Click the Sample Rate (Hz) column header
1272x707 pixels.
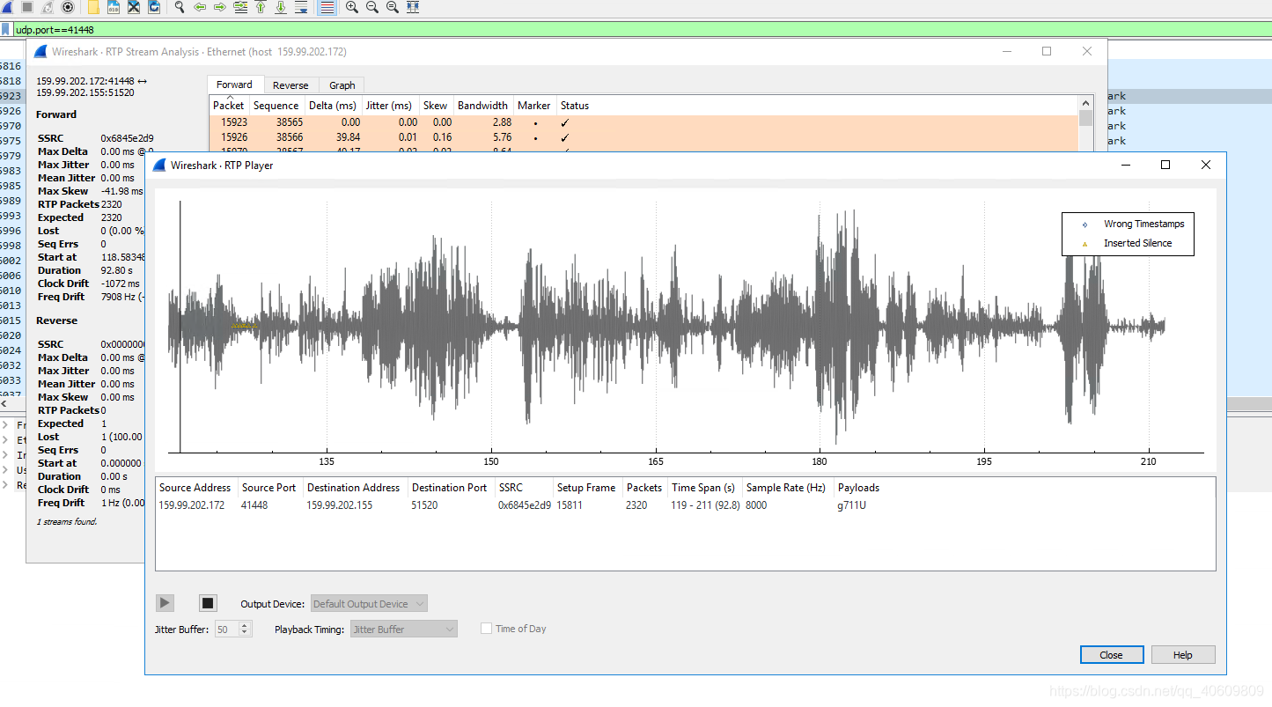tap(786, 488)
